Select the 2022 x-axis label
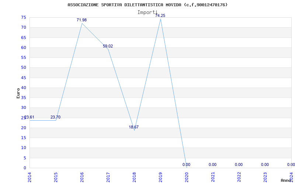Viewport: 295px width, 184px height. (239, 178)
